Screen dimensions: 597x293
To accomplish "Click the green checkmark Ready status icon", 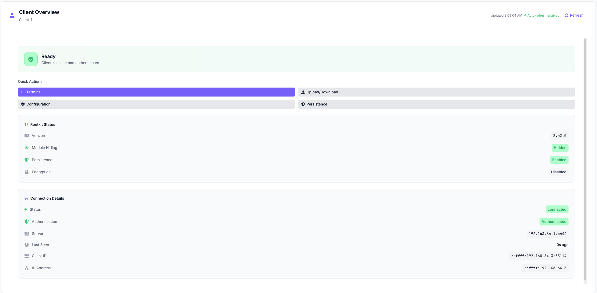I will click(x=31, y=59).
